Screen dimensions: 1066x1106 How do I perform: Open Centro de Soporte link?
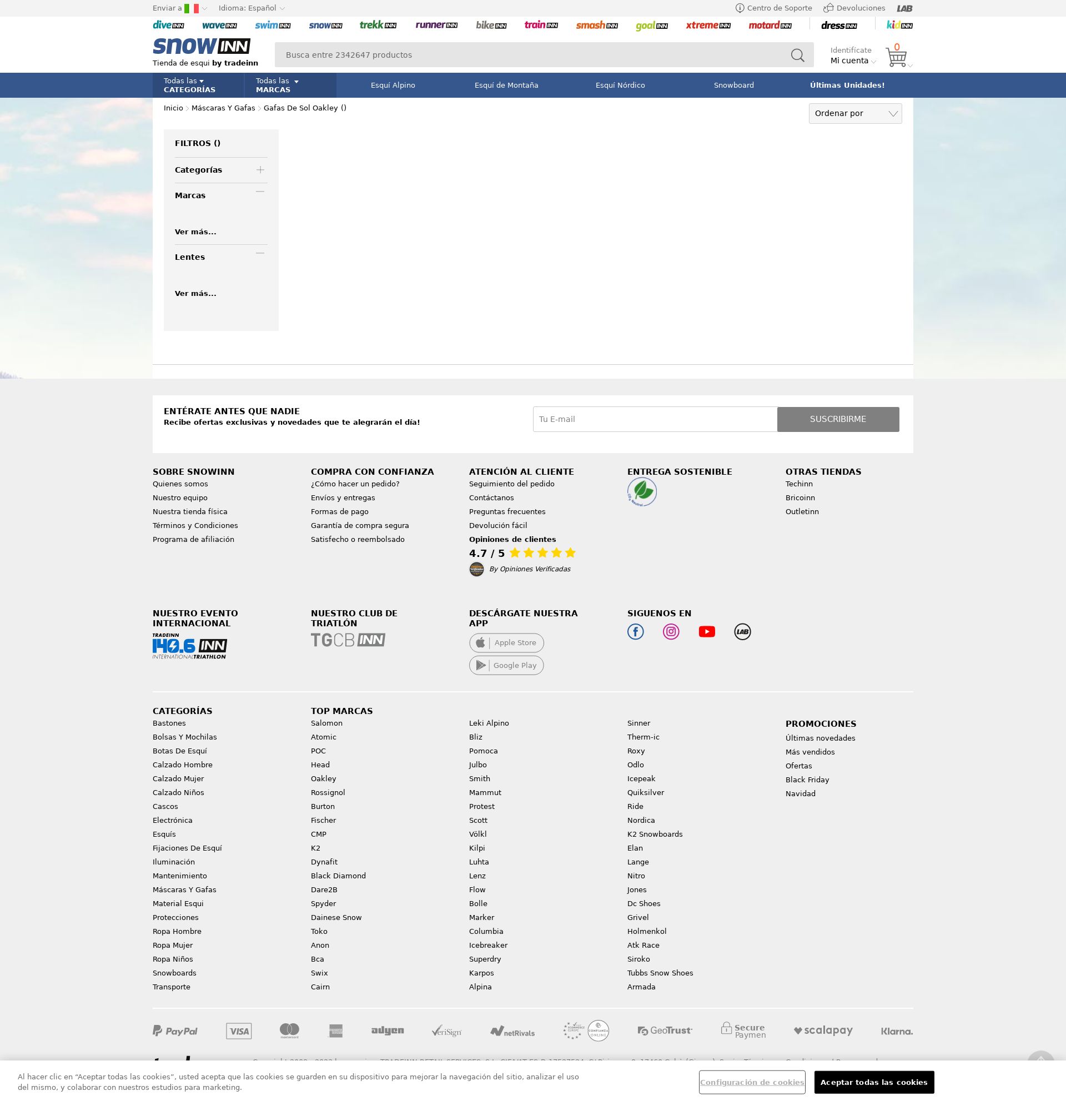coord(773,8)
